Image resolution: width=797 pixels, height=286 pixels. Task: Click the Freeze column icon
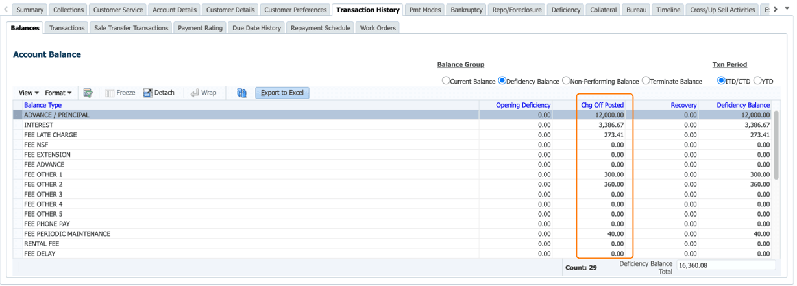click(x=110, y=93)
